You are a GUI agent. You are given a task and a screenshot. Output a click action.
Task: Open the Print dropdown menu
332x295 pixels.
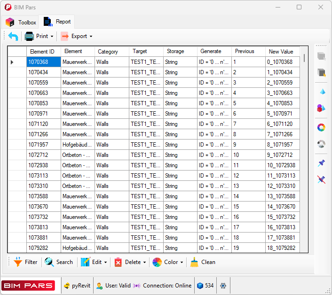pyautogui.click(x=39, y=36)
